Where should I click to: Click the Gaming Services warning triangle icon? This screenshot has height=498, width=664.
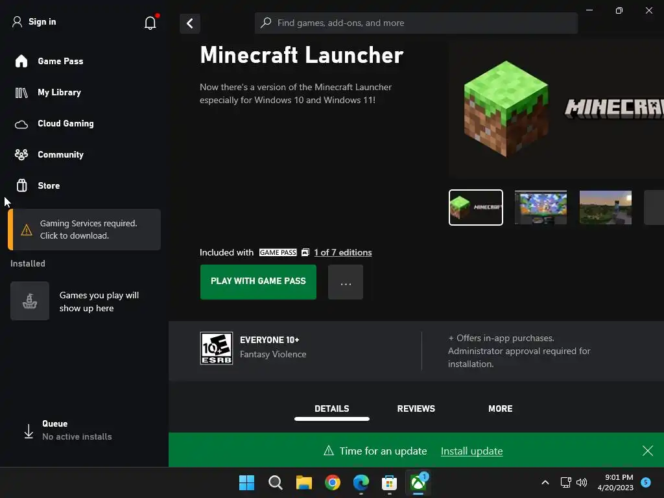26,230
